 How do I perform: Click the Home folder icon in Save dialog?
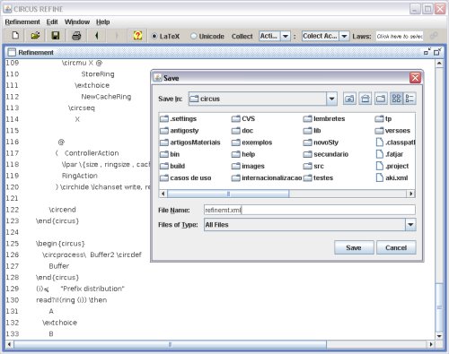coord(365,99)
